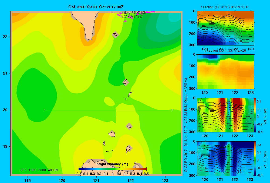Click longitude label 119 on main map

(x=28, y=180)
